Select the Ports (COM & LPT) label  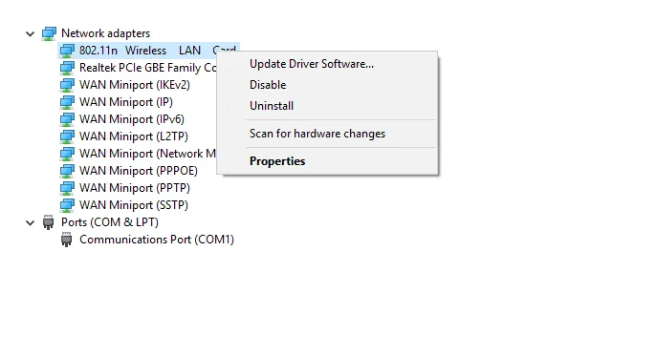pyautogui.click(x=110, y=222)
